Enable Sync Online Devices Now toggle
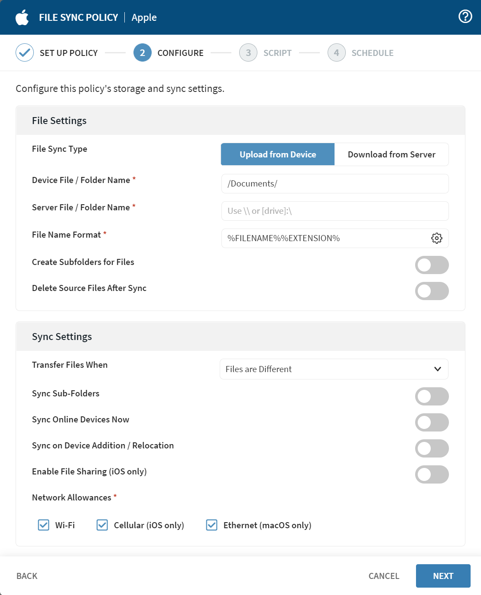481x595 pixels. point(432,422)
